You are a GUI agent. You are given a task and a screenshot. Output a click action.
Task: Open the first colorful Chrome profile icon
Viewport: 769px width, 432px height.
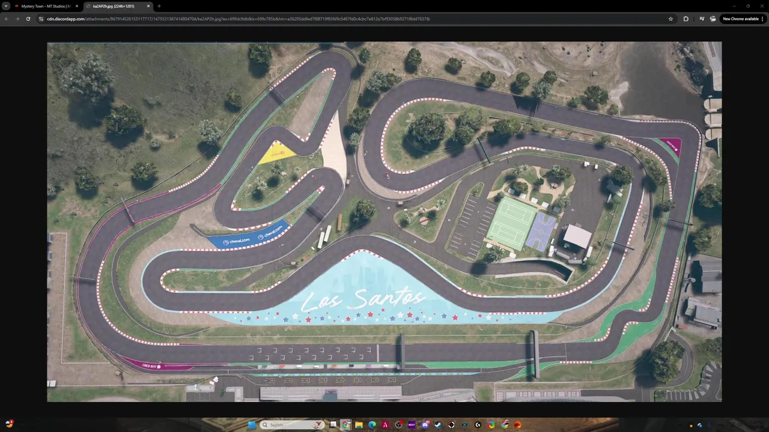pyautogui.click(x=491, y=425)
